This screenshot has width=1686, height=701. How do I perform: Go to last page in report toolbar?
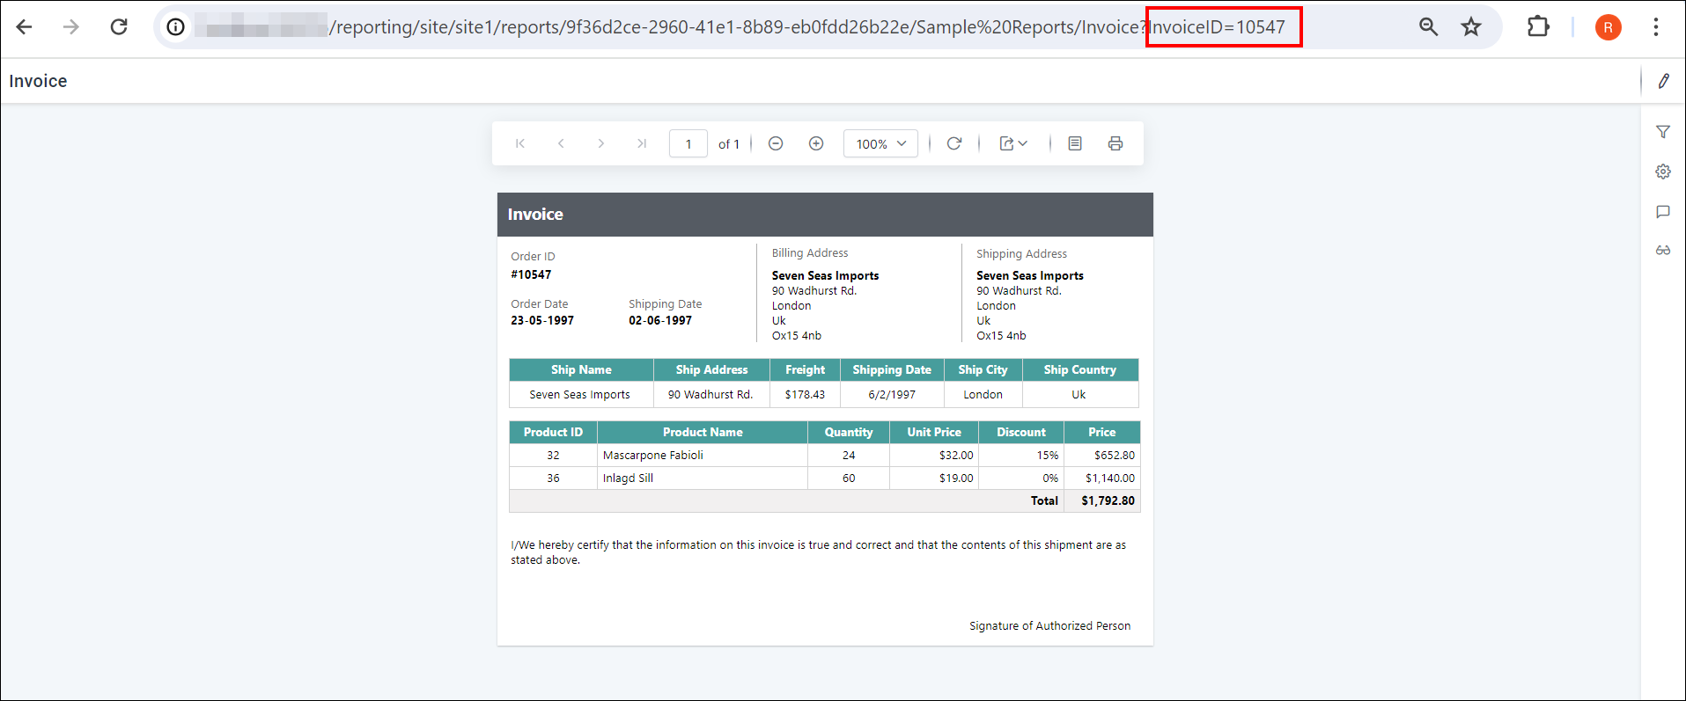pos(642,143)
